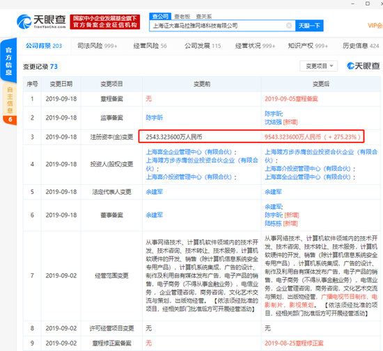This screenshot has height=351, width=383.
Task: Open the 历史信息 424 tab
Action: (361, 46)
